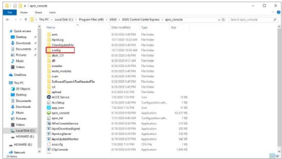Click the Search apro_console field

[253, 20]
